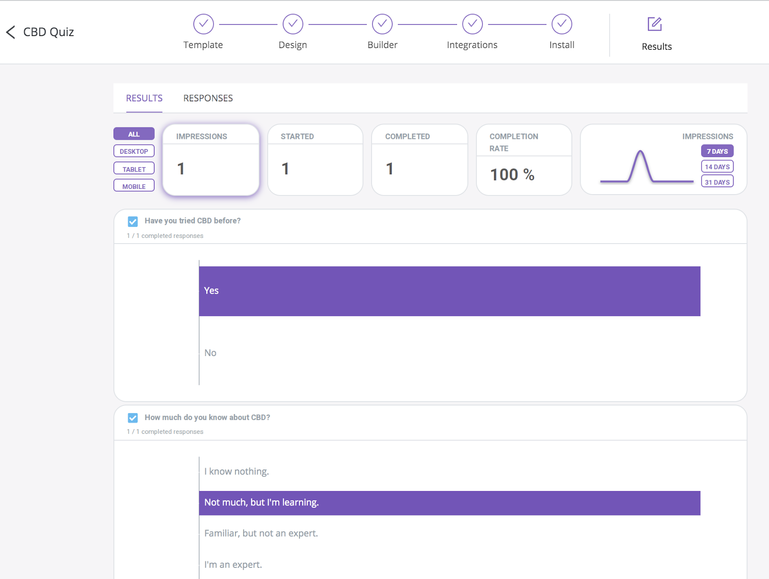769x579 pixels.
Task: Select the 7 DAYS impressions range
Action: tap(717, 151)
